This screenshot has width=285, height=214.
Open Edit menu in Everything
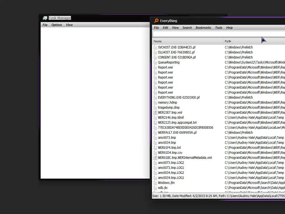pyautogui.click(x=165, y=28)
